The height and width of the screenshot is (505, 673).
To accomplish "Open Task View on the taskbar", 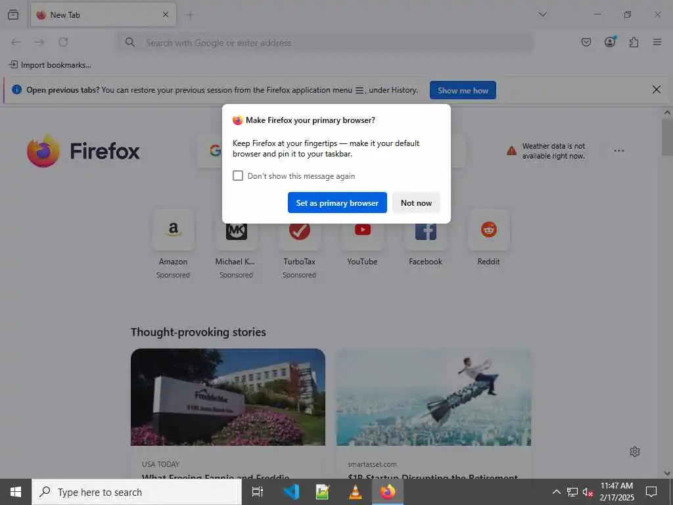I will coord(257,492).
